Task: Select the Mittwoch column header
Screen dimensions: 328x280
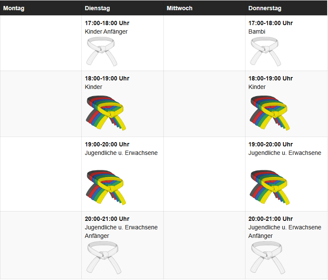Action: pyautogui.click(x=180, y=8)
